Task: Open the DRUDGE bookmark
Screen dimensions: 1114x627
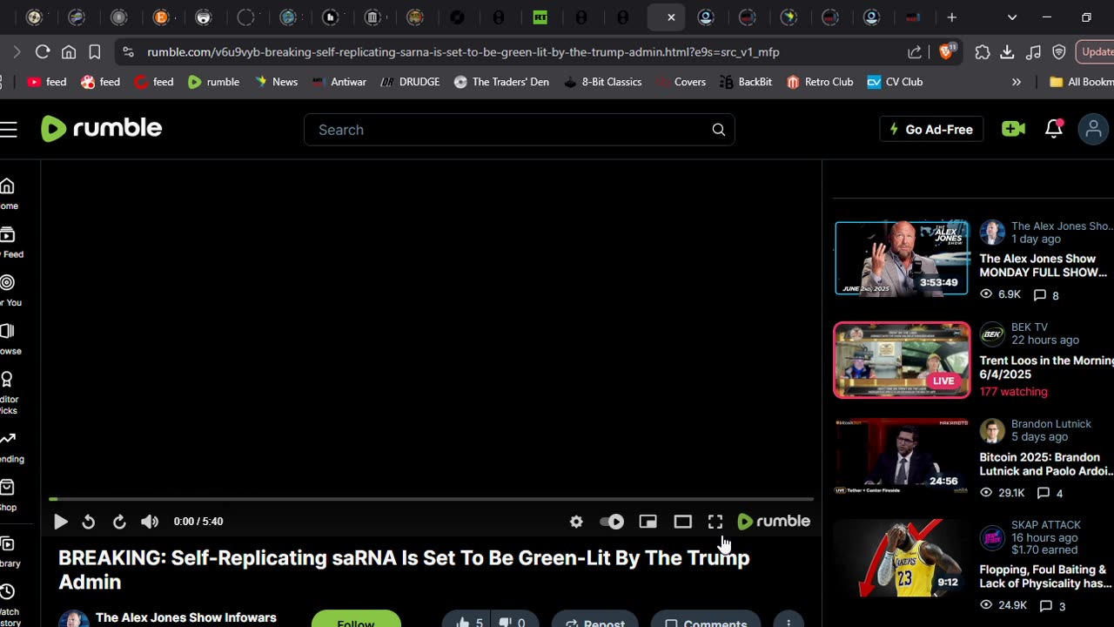Action: (410, 82)
